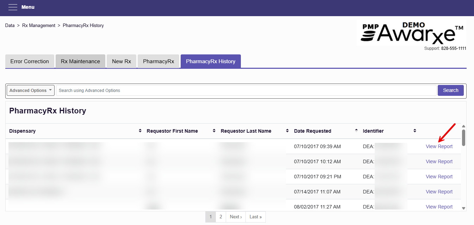Click the date 07/10/2017 09:21 PM

pyautogui.click(x=317, y=177)
